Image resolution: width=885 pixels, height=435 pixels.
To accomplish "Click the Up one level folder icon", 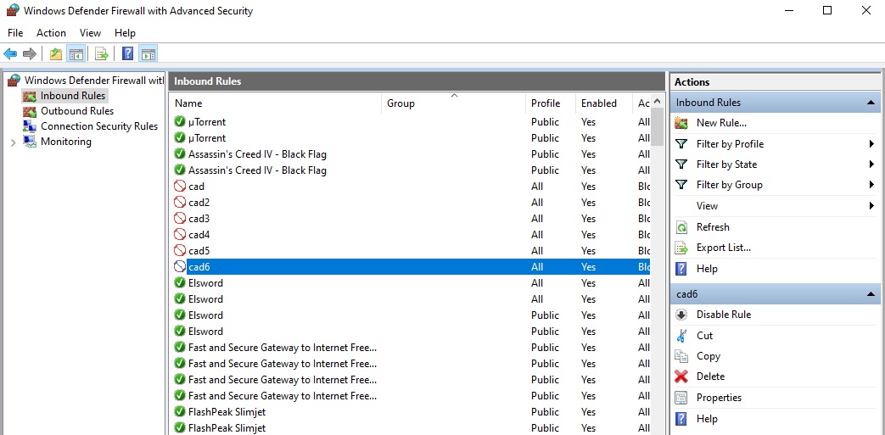I will point(56,54).
